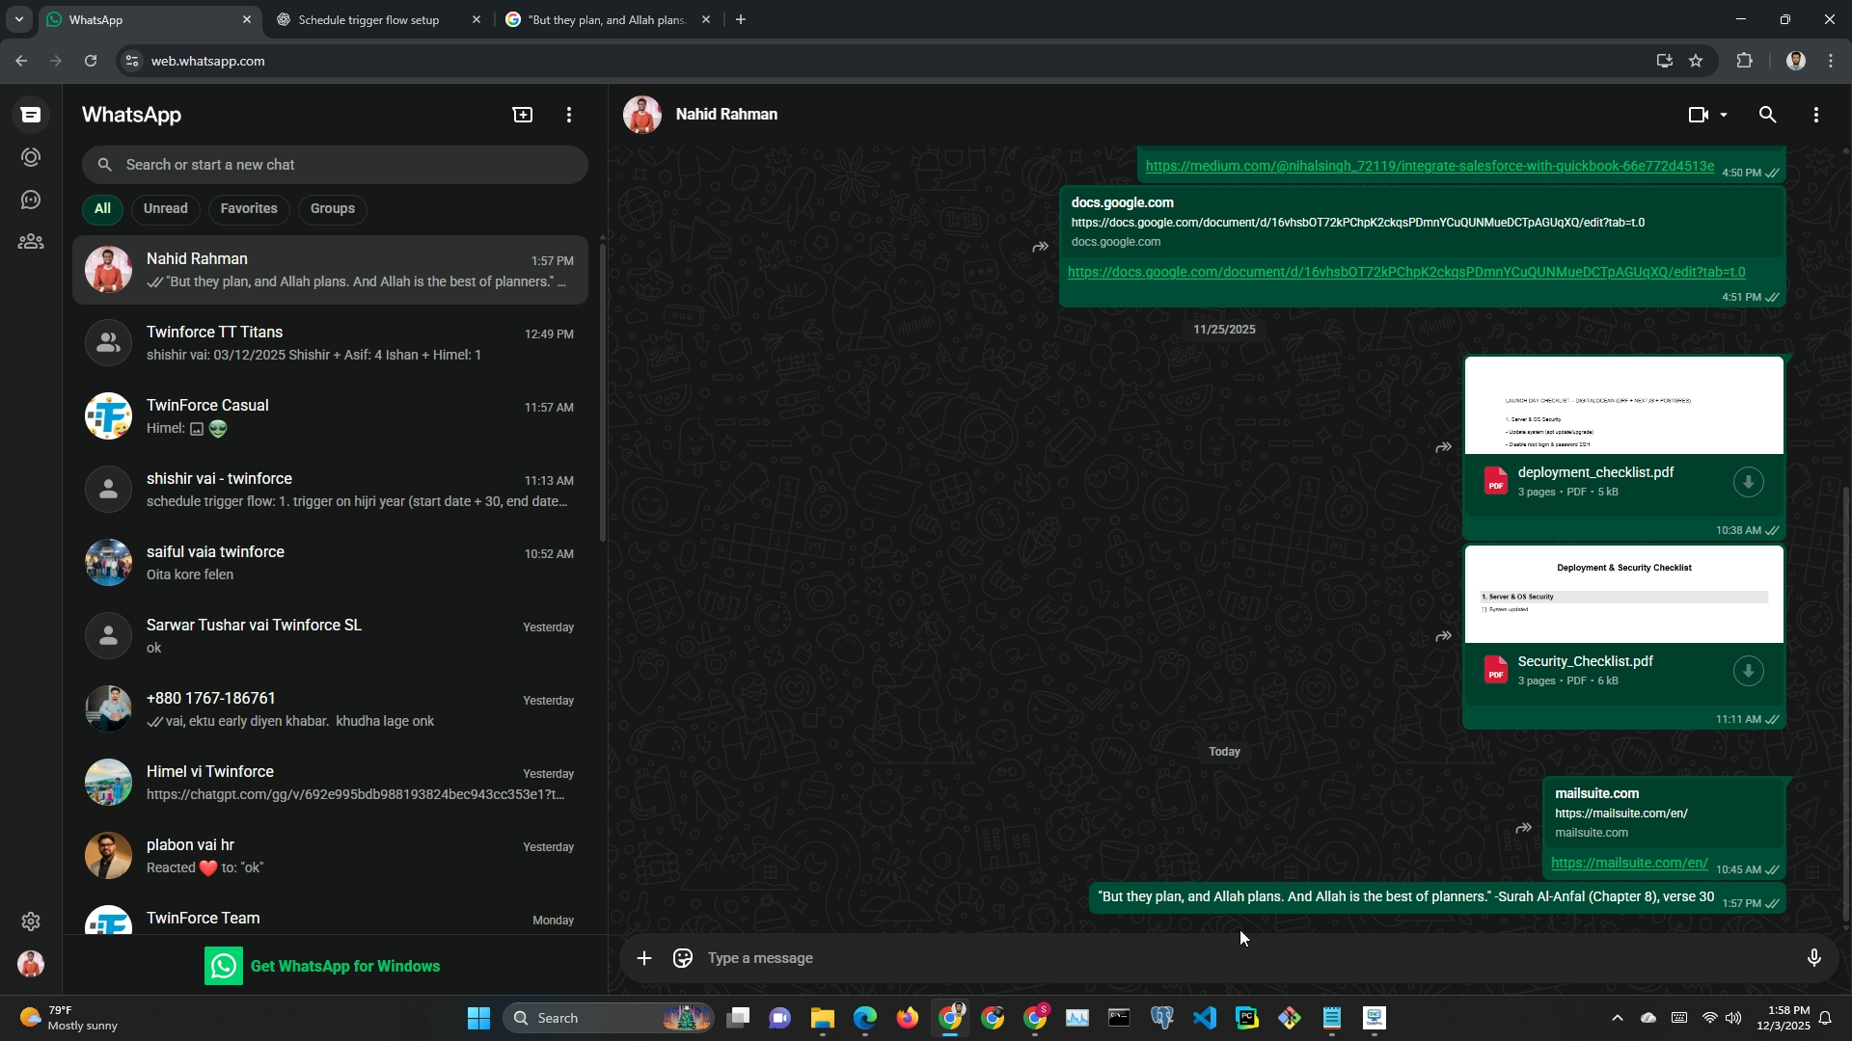This screenshot has width=1852, height=1041.
Task: Switch to the Schedule trigger flow setup tab
Action: [368, 19]
